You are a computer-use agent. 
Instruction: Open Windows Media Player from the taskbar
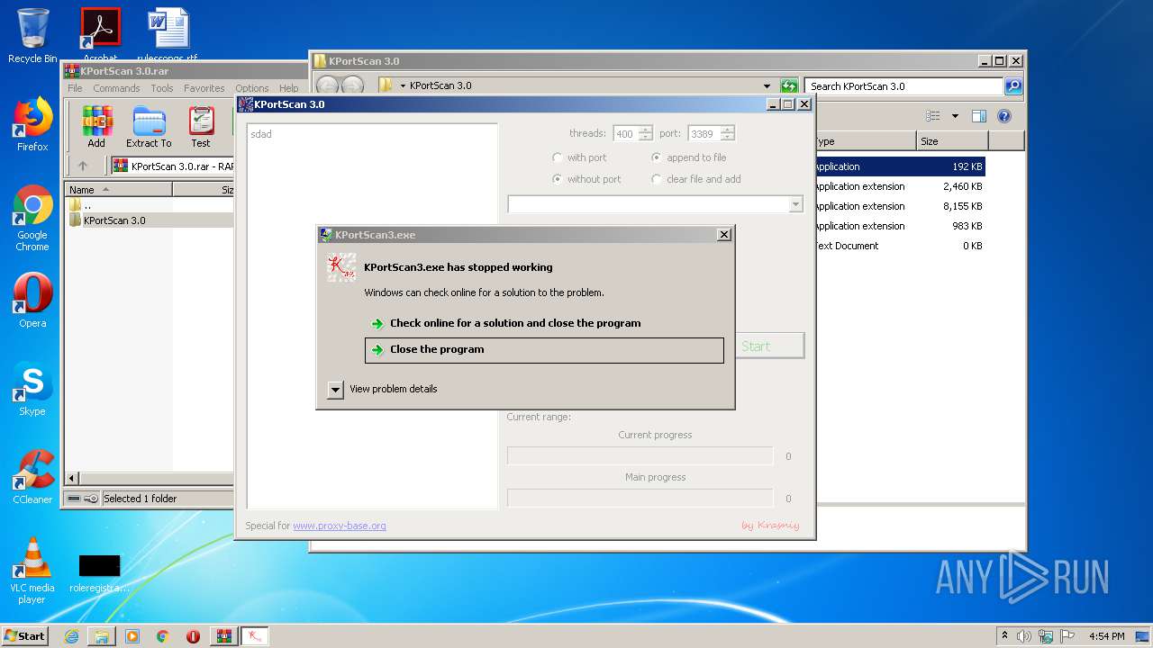tap(132, 636)
